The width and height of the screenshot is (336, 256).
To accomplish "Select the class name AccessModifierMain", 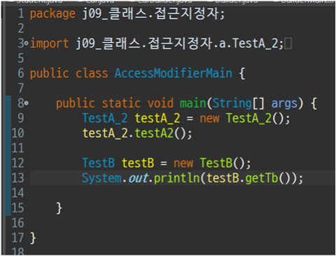I will click(174, 73).
